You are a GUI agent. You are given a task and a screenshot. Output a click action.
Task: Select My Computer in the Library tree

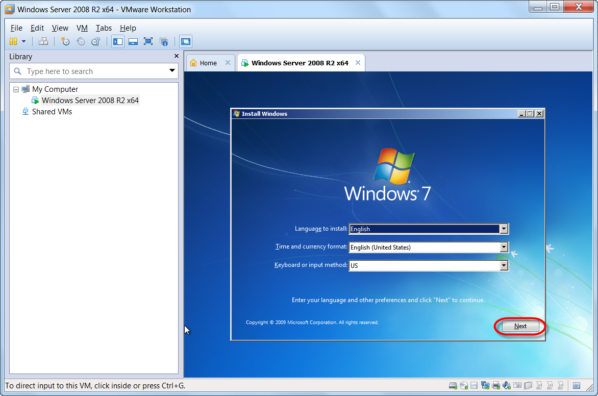[55, 89]
